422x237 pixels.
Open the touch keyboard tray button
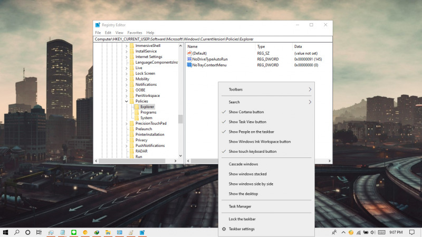[381, 232]
